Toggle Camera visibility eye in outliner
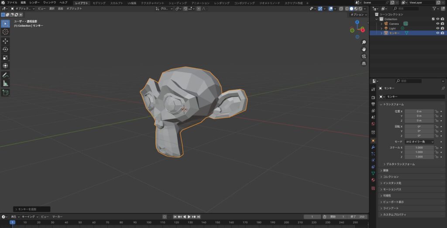The image size is (447, 228). [437, 24]
